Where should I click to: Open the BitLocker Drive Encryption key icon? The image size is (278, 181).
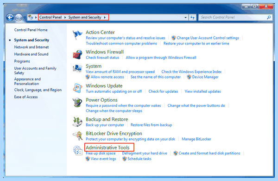77,136
